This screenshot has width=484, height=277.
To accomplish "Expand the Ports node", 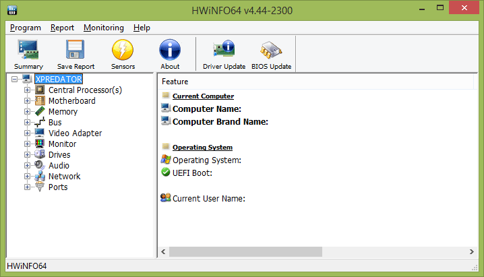I will pyautogui.click(x=27, y=187).
